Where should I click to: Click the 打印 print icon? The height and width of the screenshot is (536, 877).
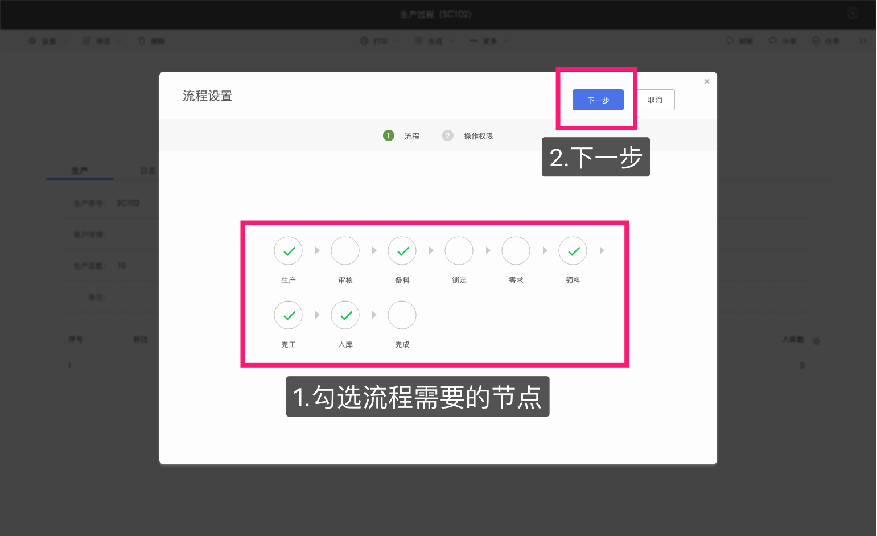click(364, 40)
